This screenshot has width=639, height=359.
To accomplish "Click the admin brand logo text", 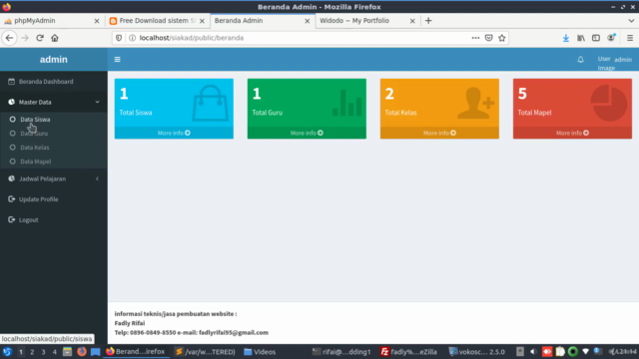I will pyautogui.click(x=53, y=60).
